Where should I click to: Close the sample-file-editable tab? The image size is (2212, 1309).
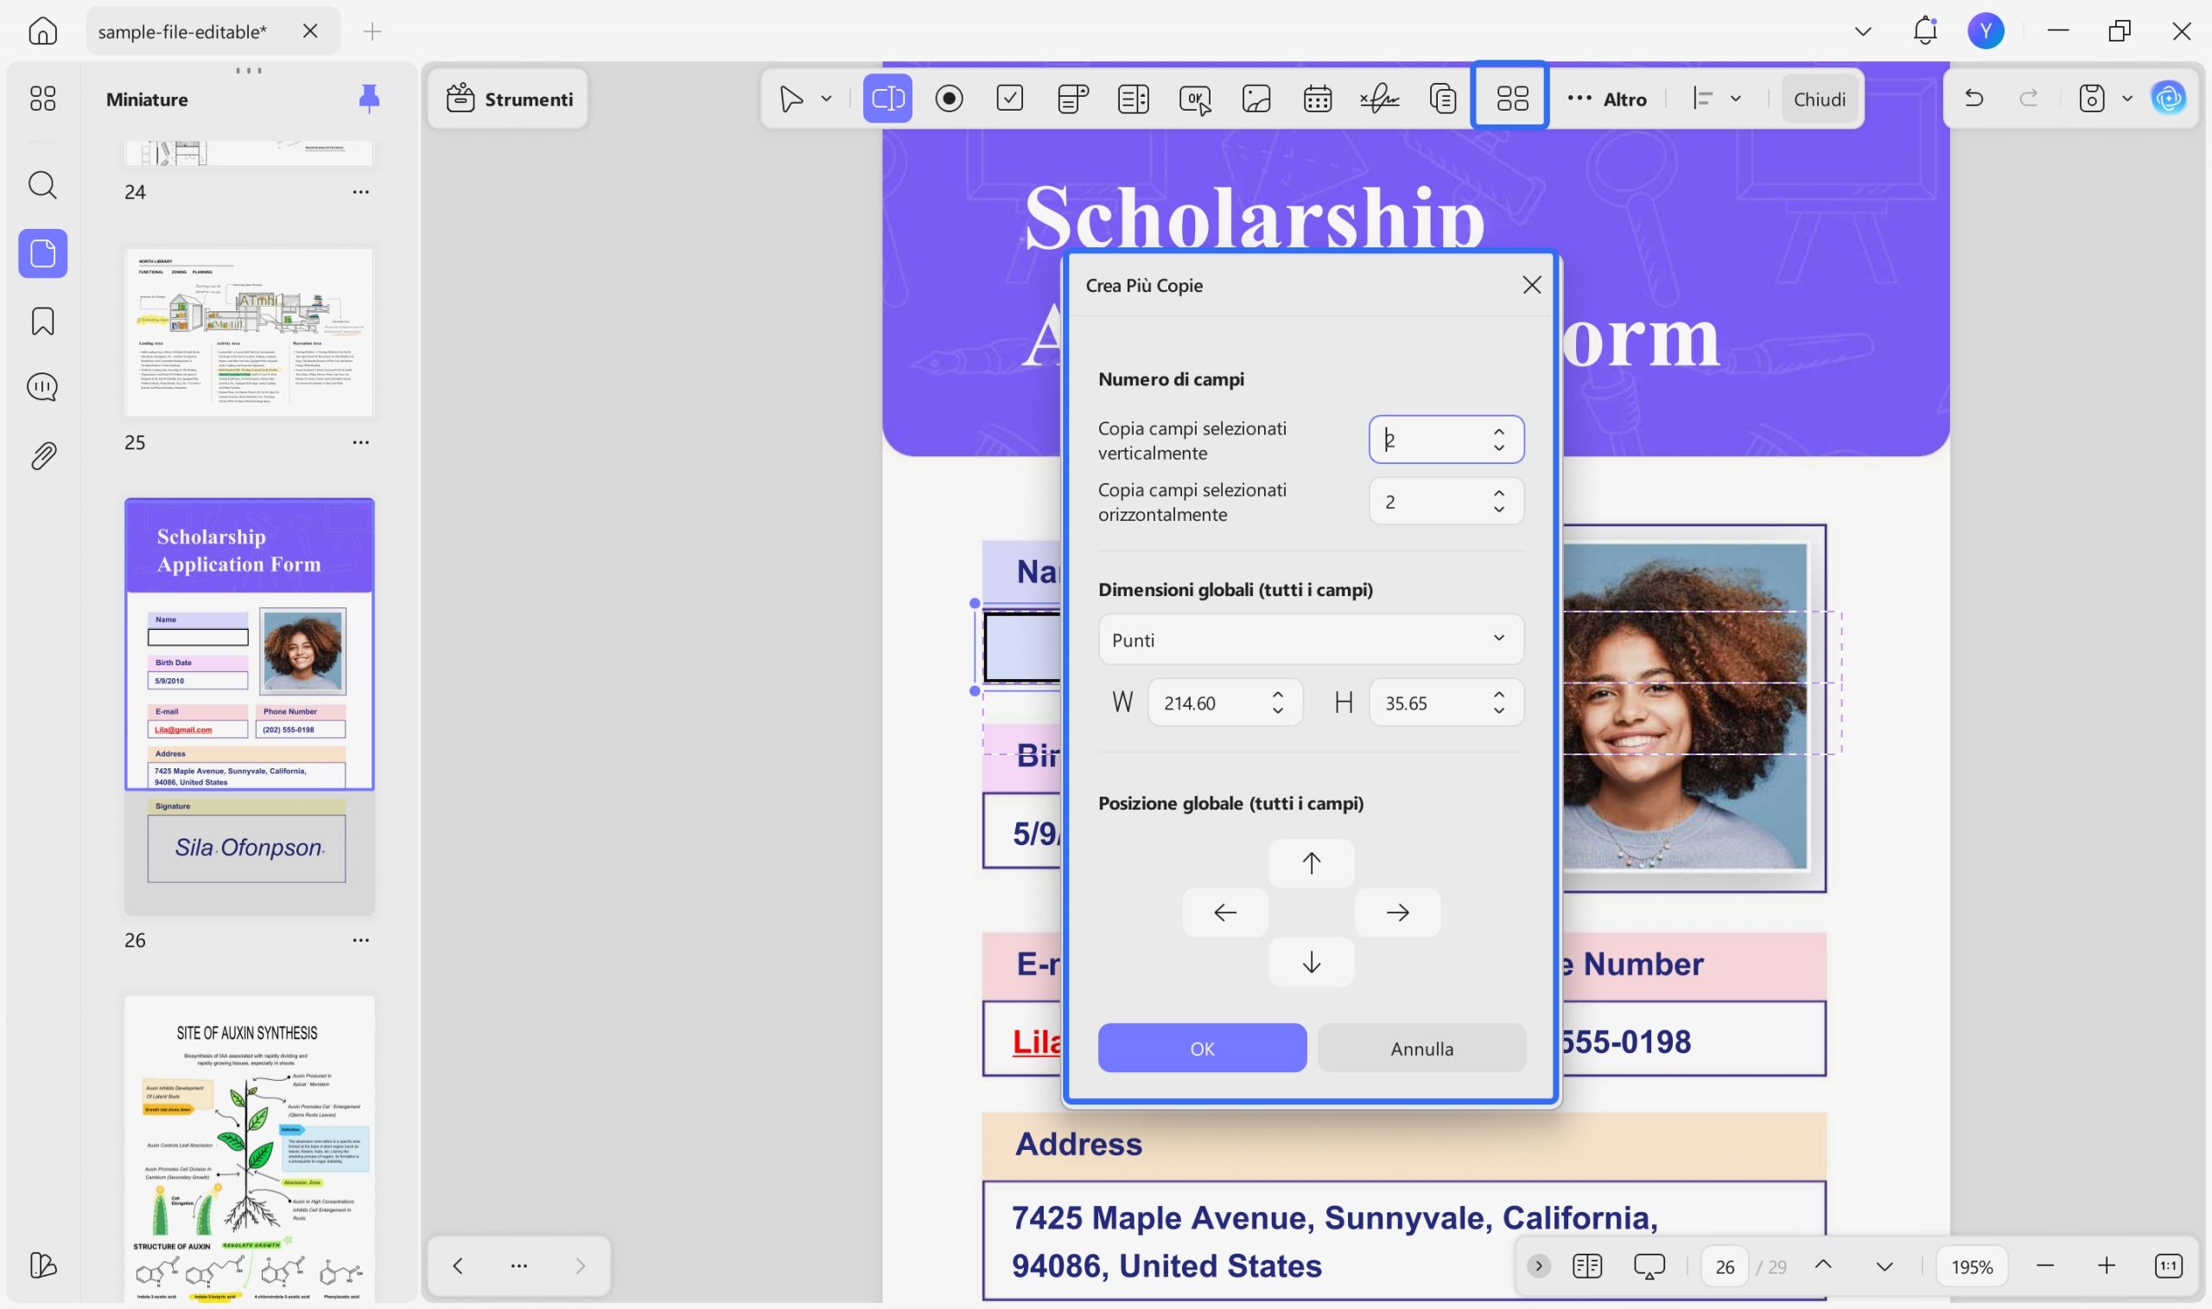coord(309,31)
